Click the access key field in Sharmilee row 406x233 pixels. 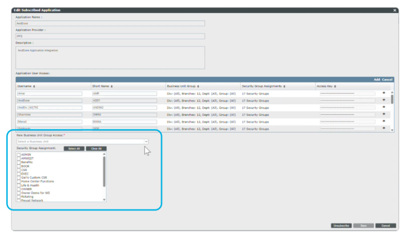point(348,115)
